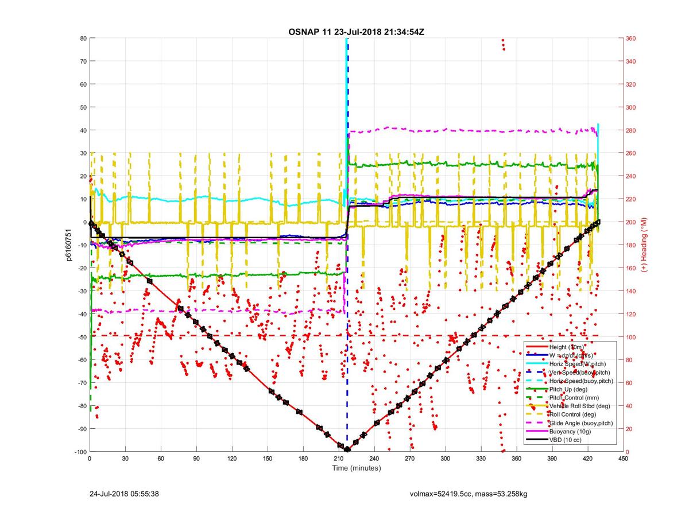The width and height of the screenshot is (689, 508).
Task: Click the magenta solid line sample beside "Buoyancy (10g)"
Action: pyautogui.click(x=537, y=431)
